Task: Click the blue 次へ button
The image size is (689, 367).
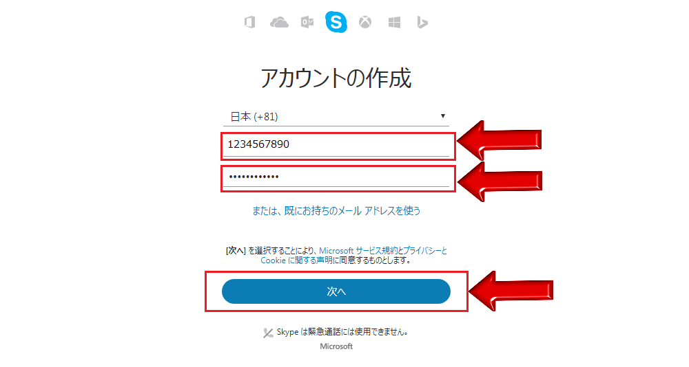Action: [336, 291]
